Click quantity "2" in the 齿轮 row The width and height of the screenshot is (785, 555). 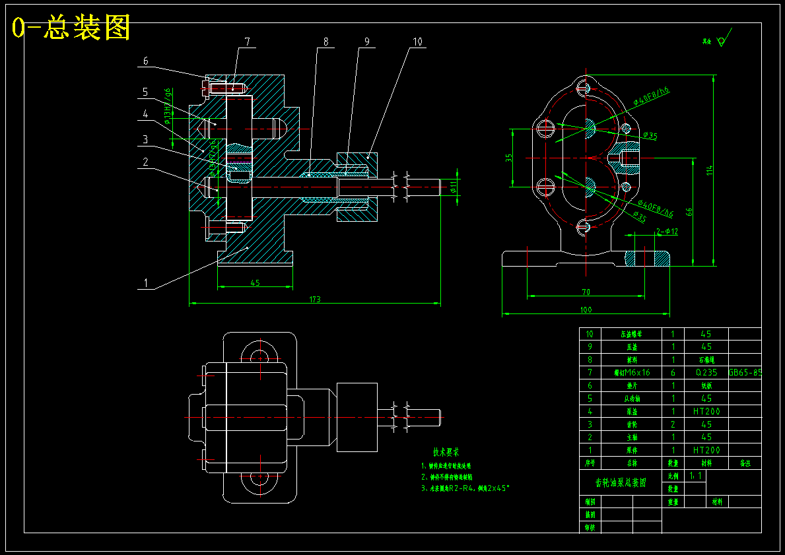(x=673, y=424)
